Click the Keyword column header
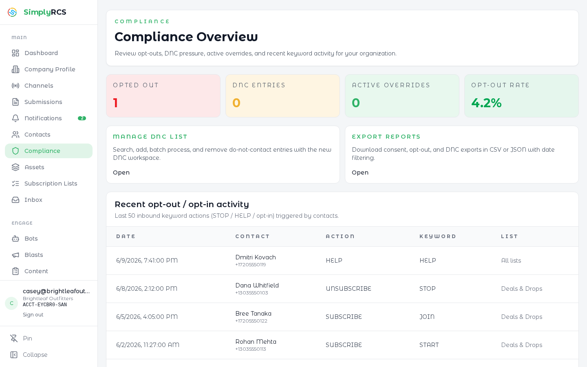Viewport: 587px width, 367px height. click(437, 237)
